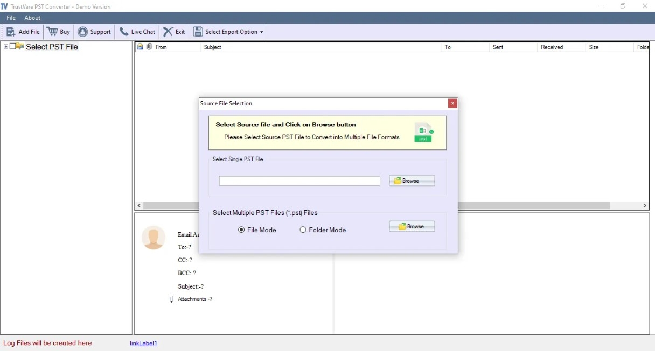Click the 'BCC:-?' preview text

(x=187, y=273)
